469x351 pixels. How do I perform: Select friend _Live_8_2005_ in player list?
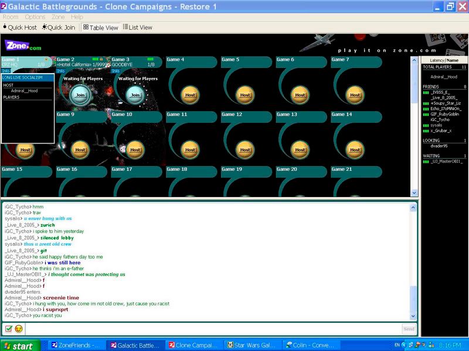point(444,98)
